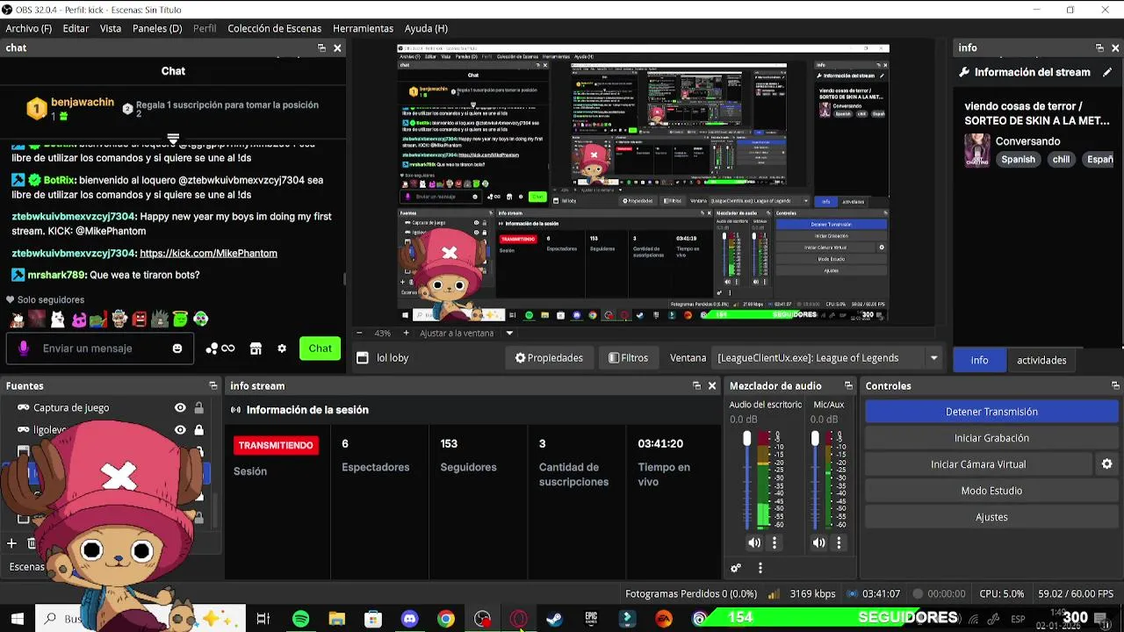Undock the Controles panel
Image resolution: width=1124 pixels, height=632 pixels.
pos(1115,385)
